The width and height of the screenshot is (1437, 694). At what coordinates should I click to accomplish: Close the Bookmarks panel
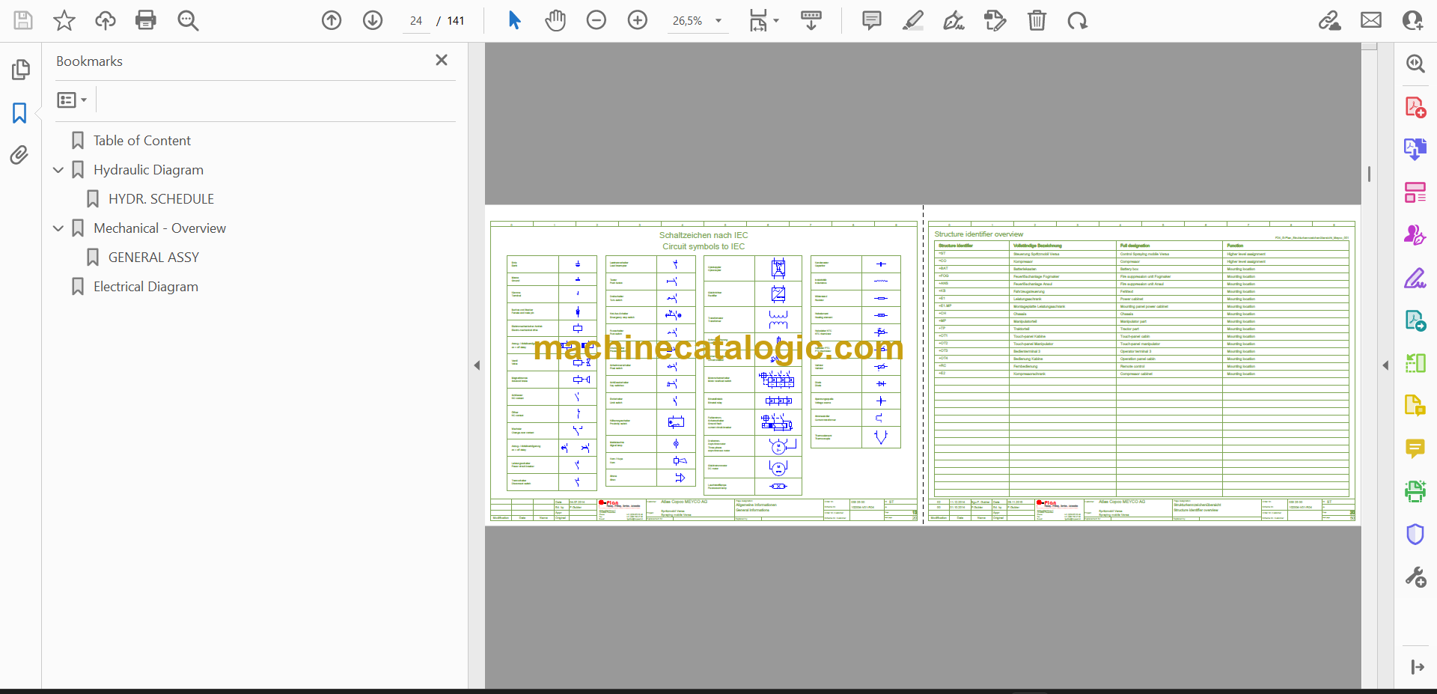tap(442, 60)
